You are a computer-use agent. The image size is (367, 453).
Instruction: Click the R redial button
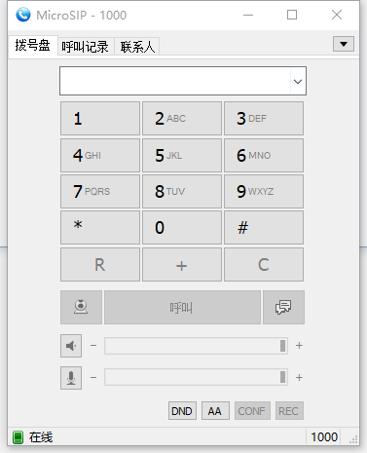(100, 265)
